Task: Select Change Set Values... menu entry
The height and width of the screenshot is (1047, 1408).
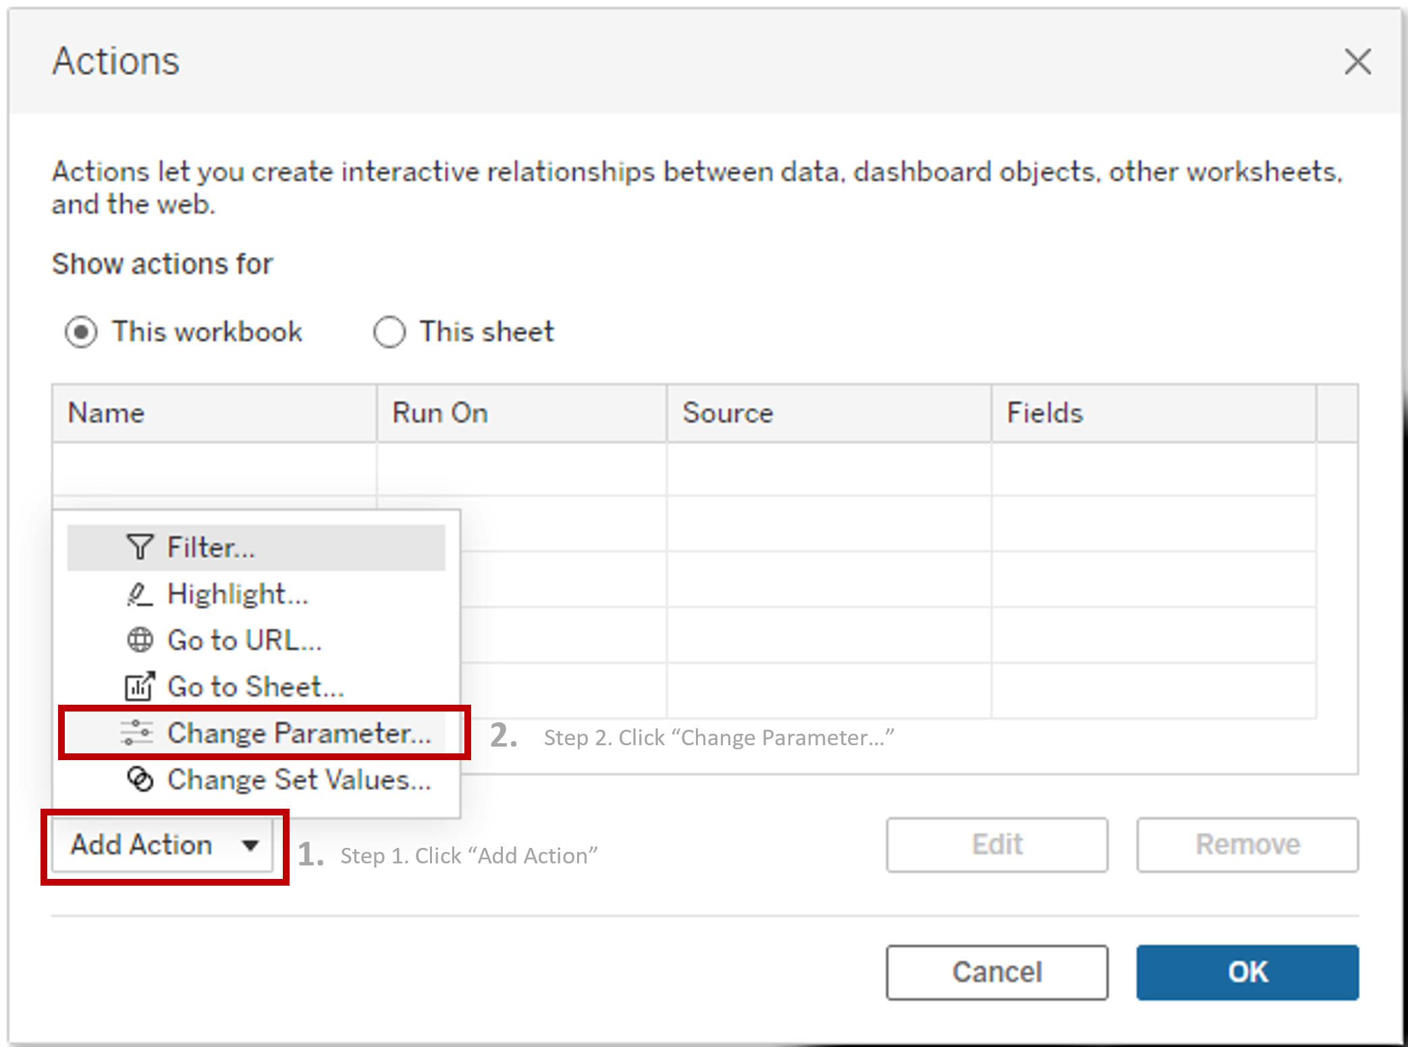Action: [298, 780]
